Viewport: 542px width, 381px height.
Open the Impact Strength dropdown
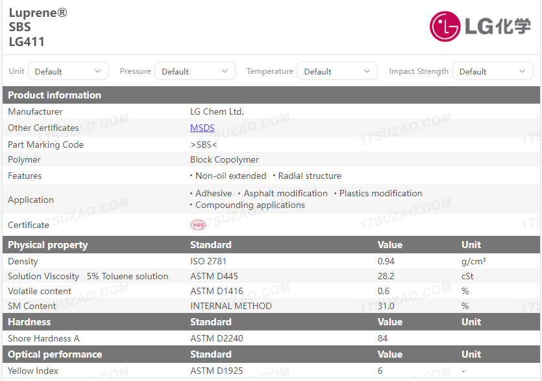pyautogui.click(x=493, y=71)
